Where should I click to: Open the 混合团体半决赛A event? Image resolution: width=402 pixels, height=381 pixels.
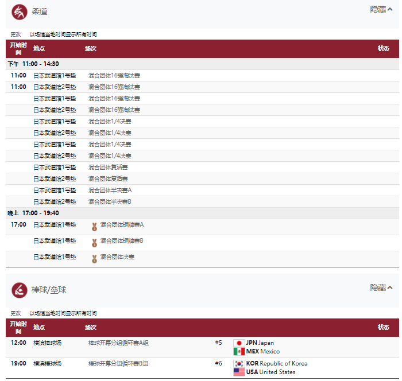(x=110, y=190)
